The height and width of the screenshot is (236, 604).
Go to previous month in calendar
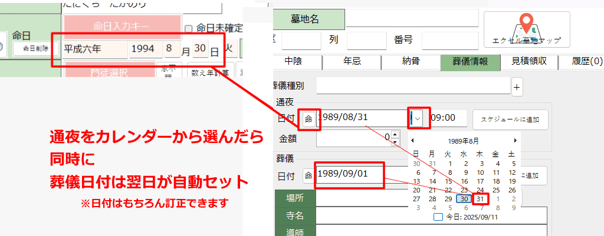click(x=413, y=141)
